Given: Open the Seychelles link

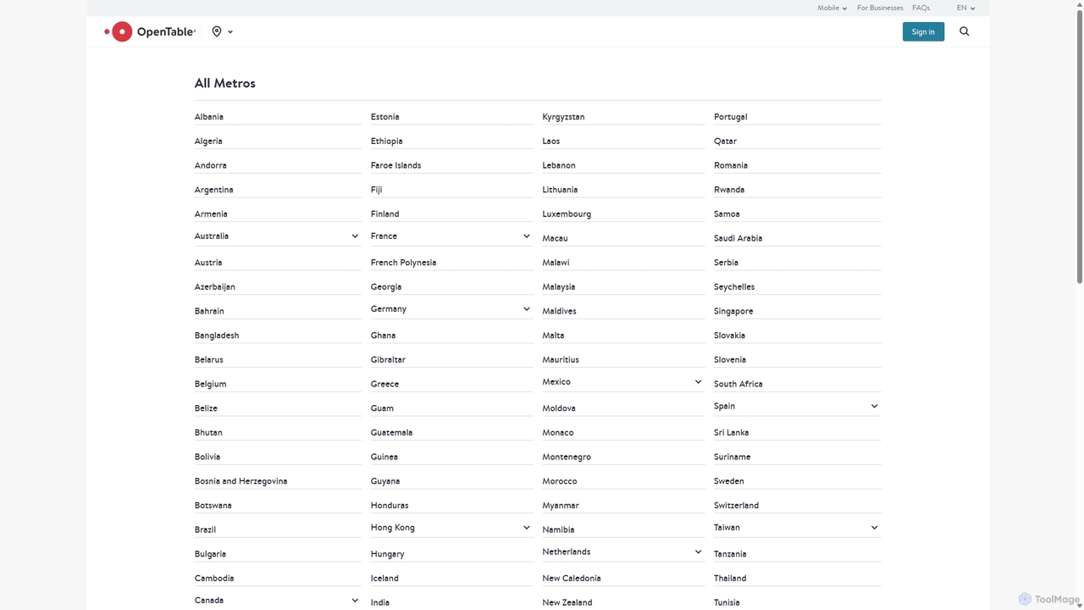Looking at the screenshot, I should (x=734, y=287).
